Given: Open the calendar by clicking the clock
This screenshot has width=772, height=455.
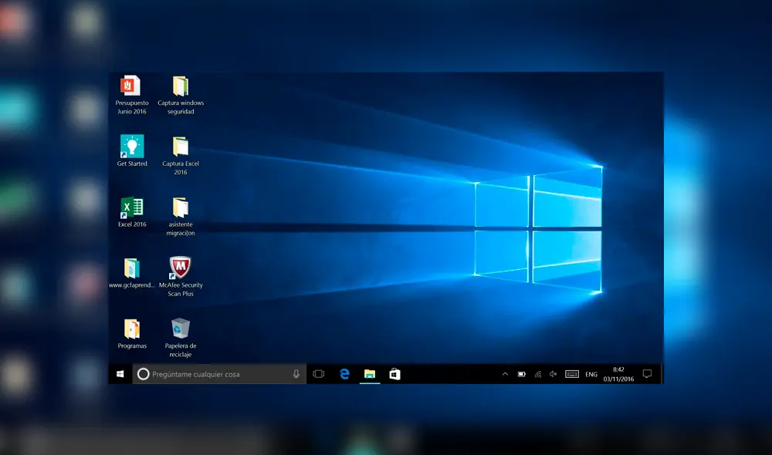Looking at the screenshot, I should tap(620, 373).
